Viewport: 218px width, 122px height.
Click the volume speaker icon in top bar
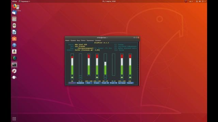(200, 1)
